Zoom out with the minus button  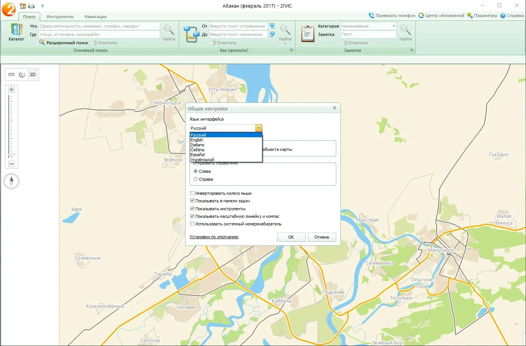tap(11, 164)
